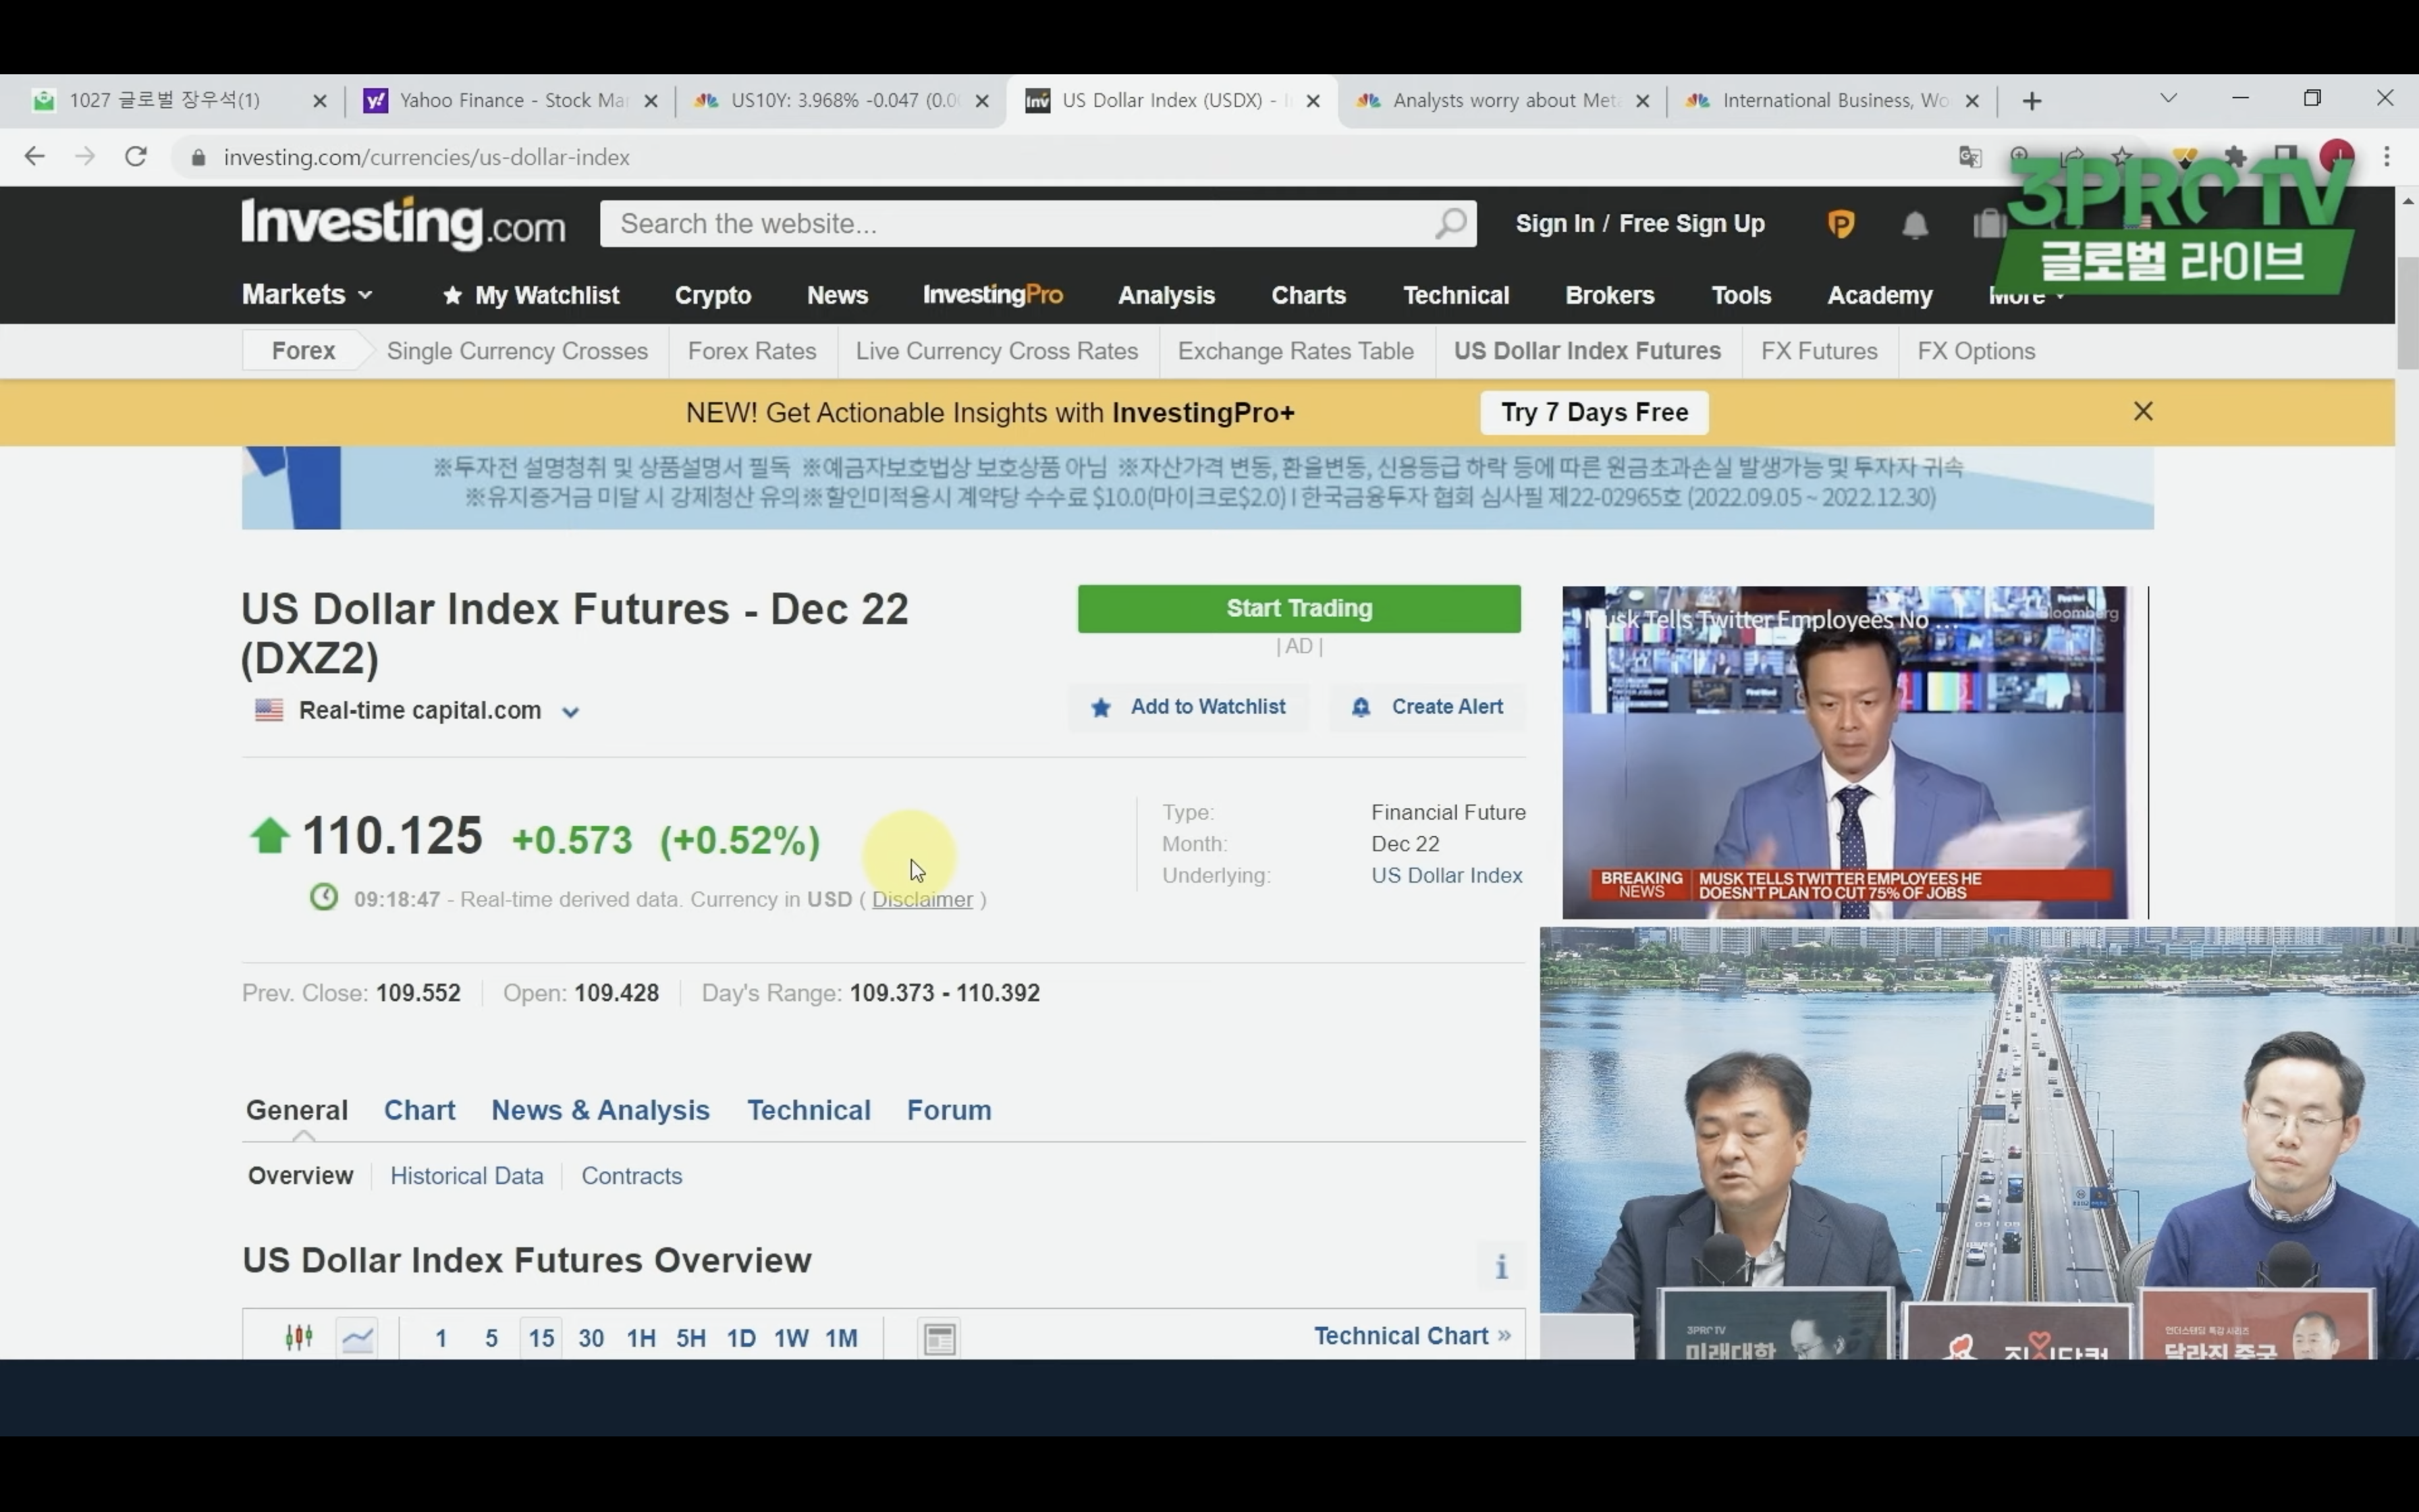Select the 15 minute chart interval
Screen dimensions: 2419x1512
tap(541, 1338)
